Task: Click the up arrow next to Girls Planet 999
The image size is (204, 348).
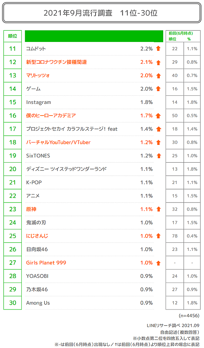Action: pos(158,263)
